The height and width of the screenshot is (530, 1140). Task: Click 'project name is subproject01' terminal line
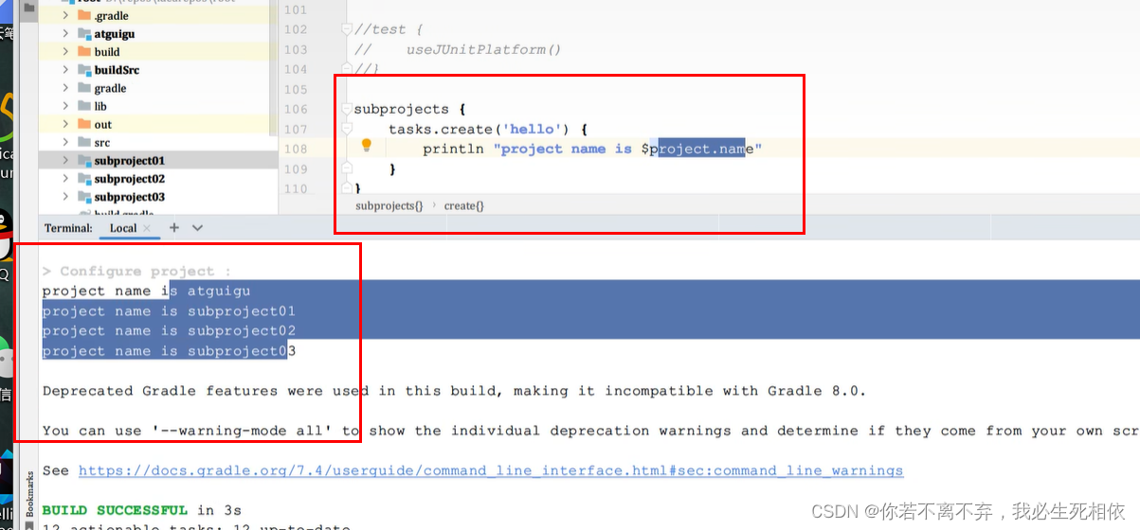[x=170, y=310]
